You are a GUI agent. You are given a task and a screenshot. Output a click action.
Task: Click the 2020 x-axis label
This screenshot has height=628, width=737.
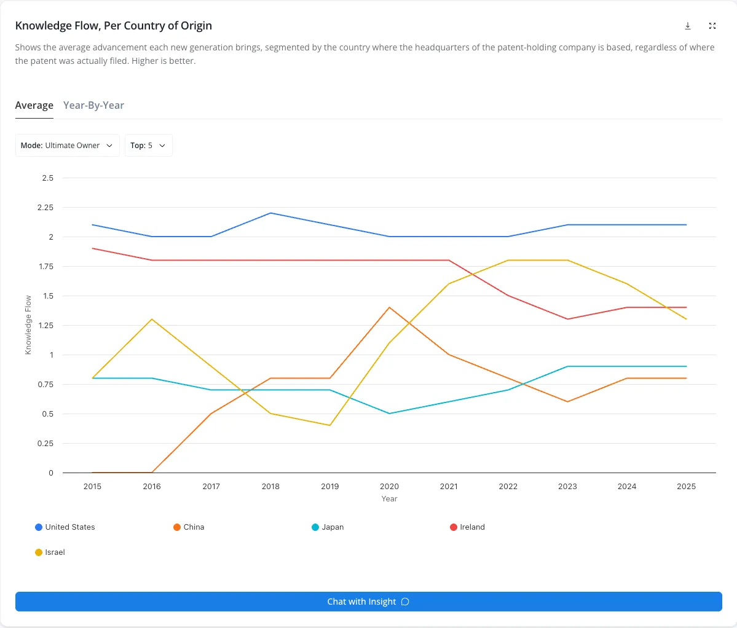389,487
